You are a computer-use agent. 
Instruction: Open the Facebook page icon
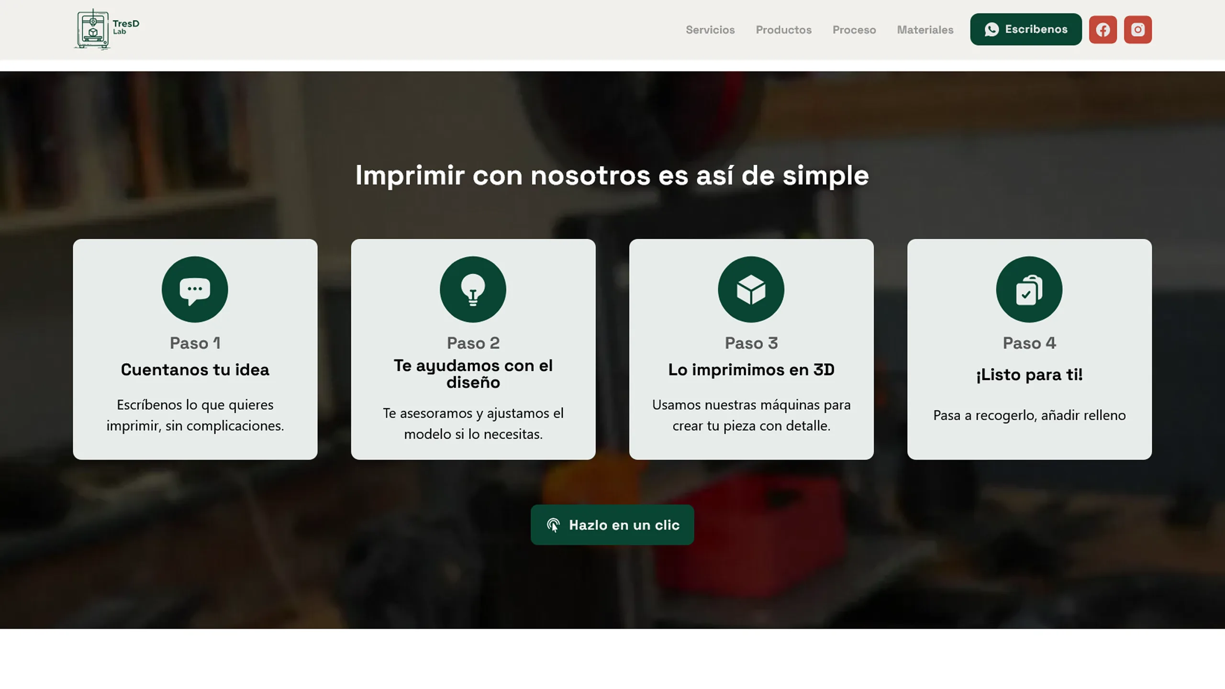point(1103,30)
